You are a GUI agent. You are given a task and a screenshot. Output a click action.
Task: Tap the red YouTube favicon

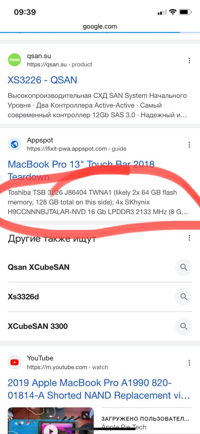(x=15, y=362)
